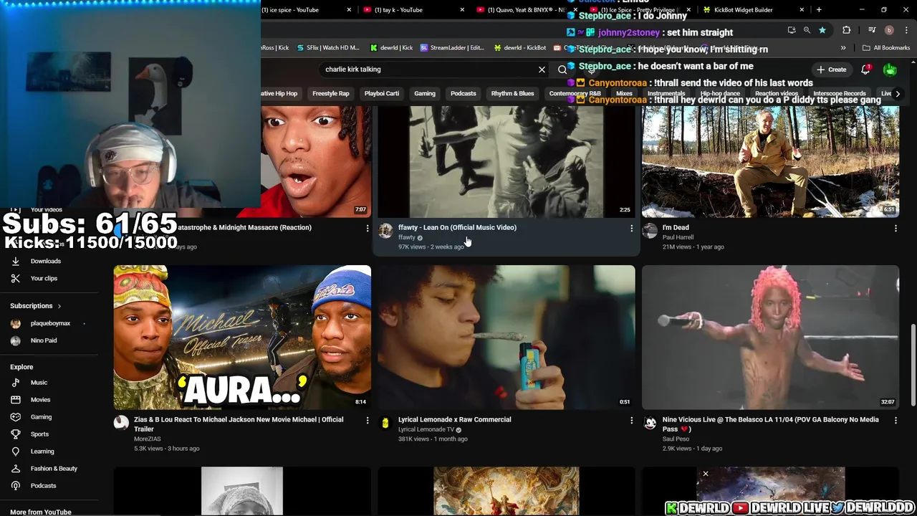Open the browser extensions puzzle icon
The height and width of the screenshot is (516, 917).
point(847,30)
